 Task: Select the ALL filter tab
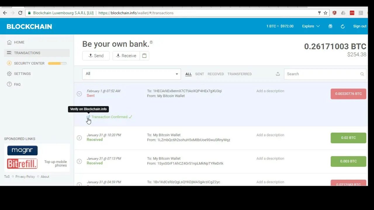188,74
